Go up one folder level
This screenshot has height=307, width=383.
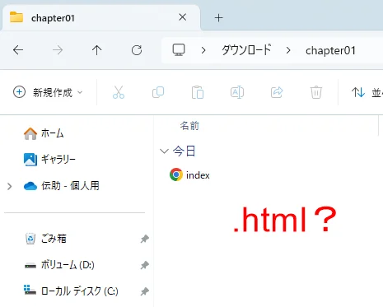click(x=96, y=50)
